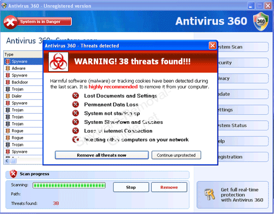Click the red X icon beside Permanent Data Loss
274x214 pixels.
[x=76, y=104]
